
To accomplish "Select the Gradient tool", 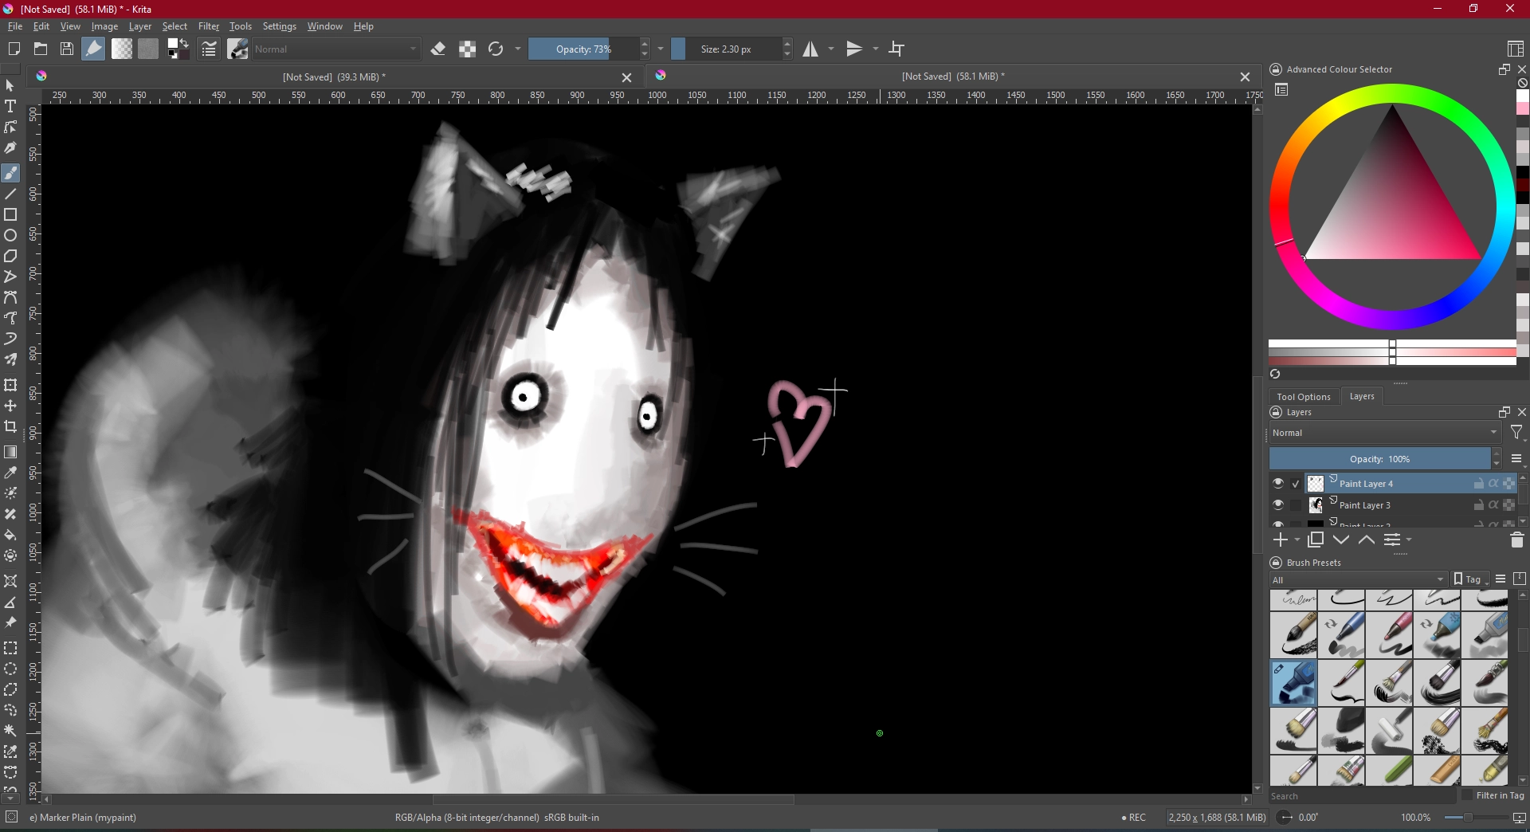I will coord(10,453).
